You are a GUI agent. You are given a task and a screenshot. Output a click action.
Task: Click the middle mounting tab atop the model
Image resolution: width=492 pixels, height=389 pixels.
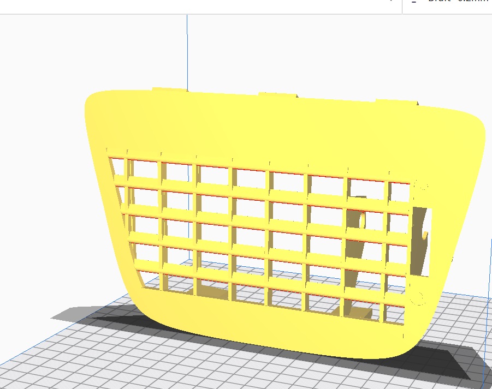[277, 95]
